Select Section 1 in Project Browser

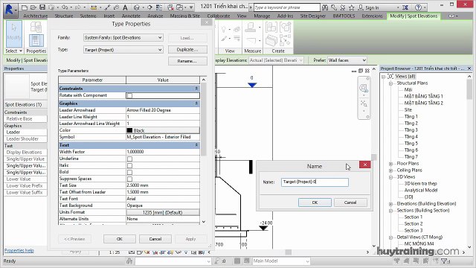414,217
